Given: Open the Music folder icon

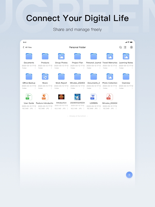Looking at the screenshot, I should pos(45,77).
